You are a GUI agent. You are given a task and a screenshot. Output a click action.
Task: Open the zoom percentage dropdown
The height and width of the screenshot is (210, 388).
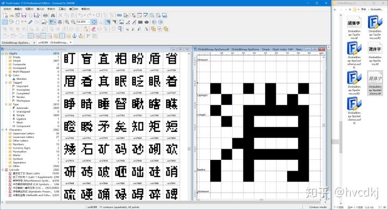click(89, 22)
